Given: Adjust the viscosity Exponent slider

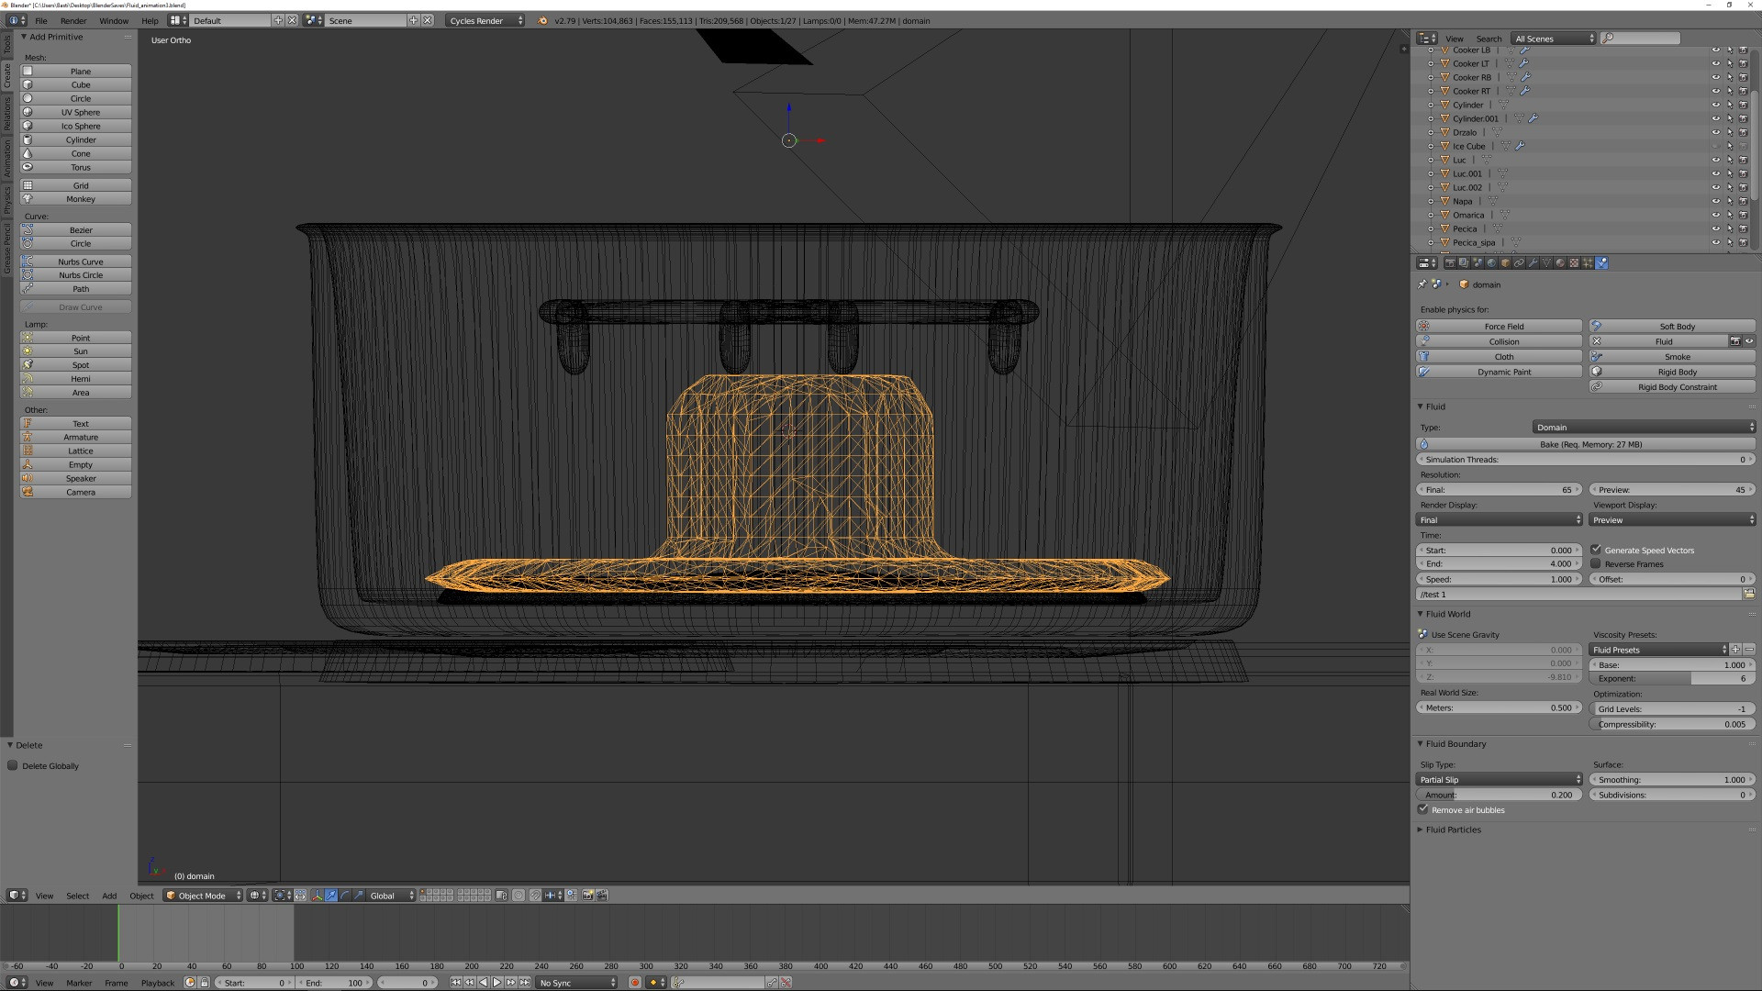Looking at the screenshot, I should click(x=1672, y=678).
